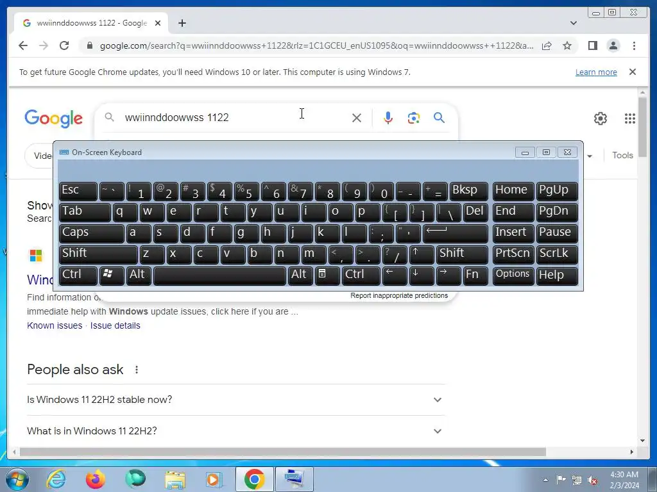Reload the current Chrome page
This screenshot has width=657, height=492.
[64, 45]
